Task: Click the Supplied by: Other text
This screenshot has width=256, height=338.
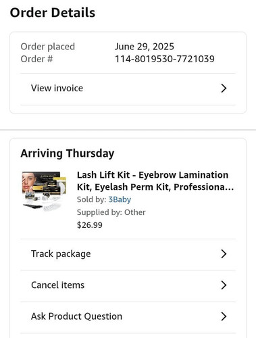Action: tap(111, 212)
